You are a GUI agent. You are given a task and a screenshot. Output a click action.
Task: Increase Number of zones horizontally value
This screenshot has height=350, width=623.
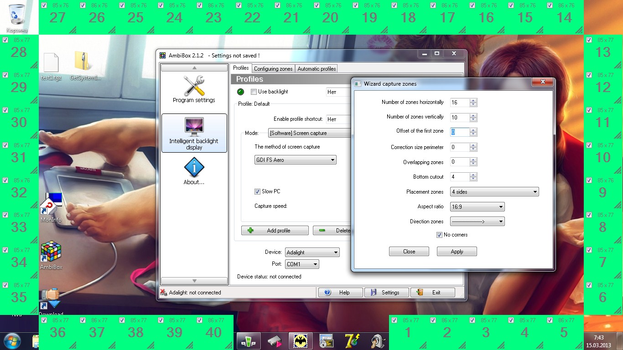pos(473,100)
